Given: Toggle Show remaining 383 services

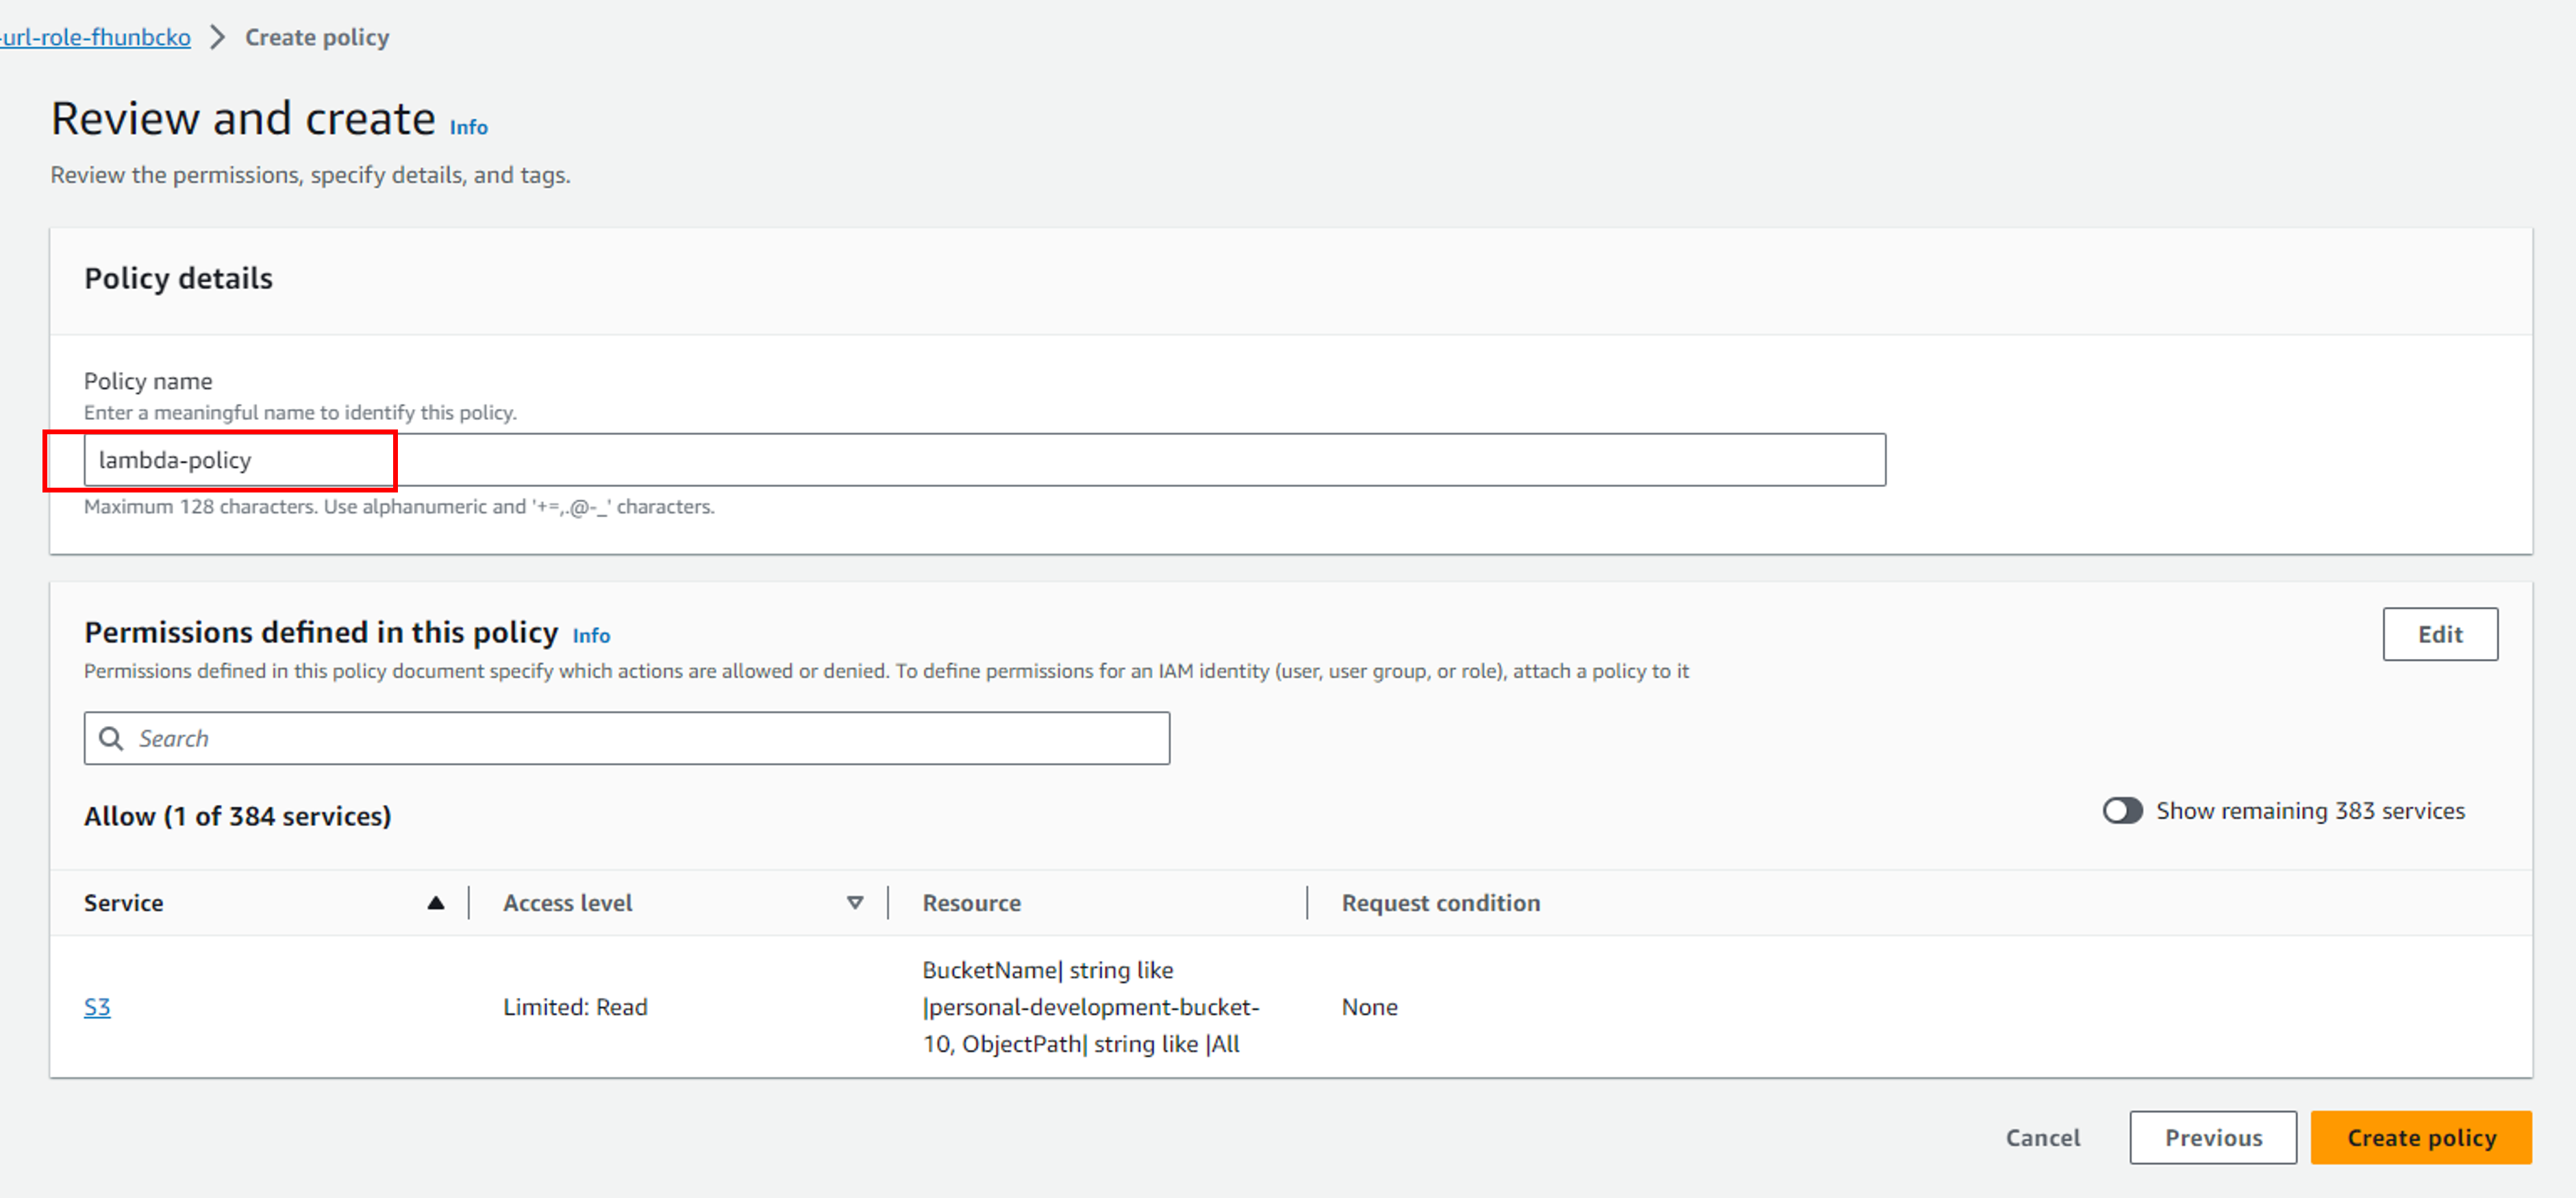Looking at the screenshot, I should [x=2122, y=810].
